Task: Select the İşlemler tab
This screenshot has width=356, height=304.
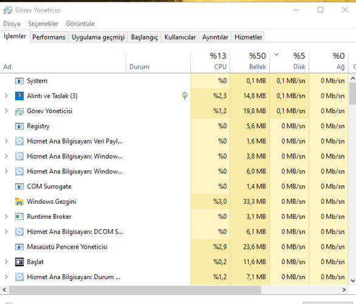Action: click(15, 36)
